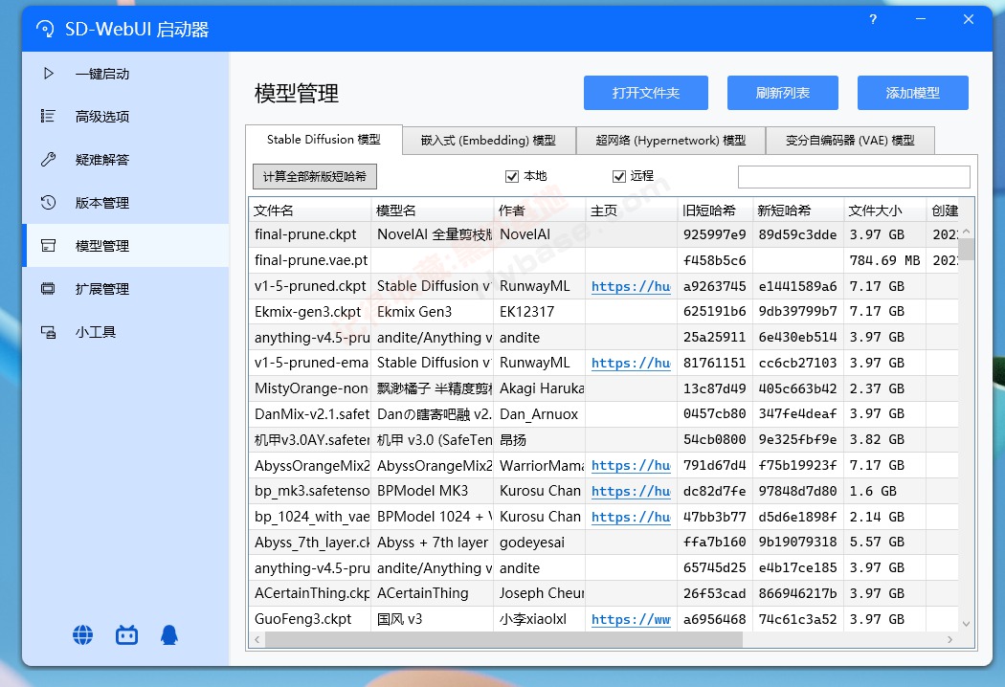
Task: Sort by 作者 column header
Action: [540, 211]
